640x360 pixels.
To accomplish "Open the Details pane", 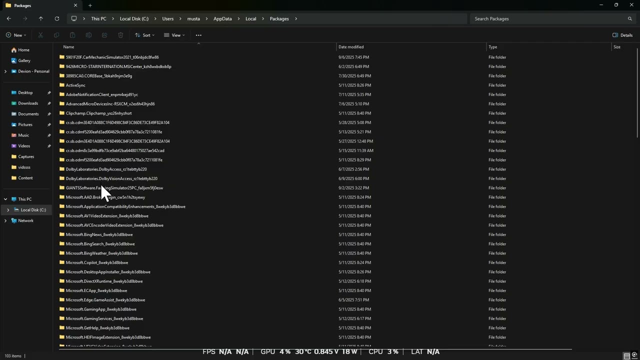I will coord(622,35).
